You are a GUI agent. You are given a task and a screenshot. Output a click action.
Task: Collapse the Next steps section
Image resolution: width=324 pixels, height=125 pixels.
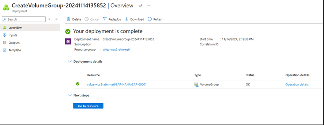[70, 95]
